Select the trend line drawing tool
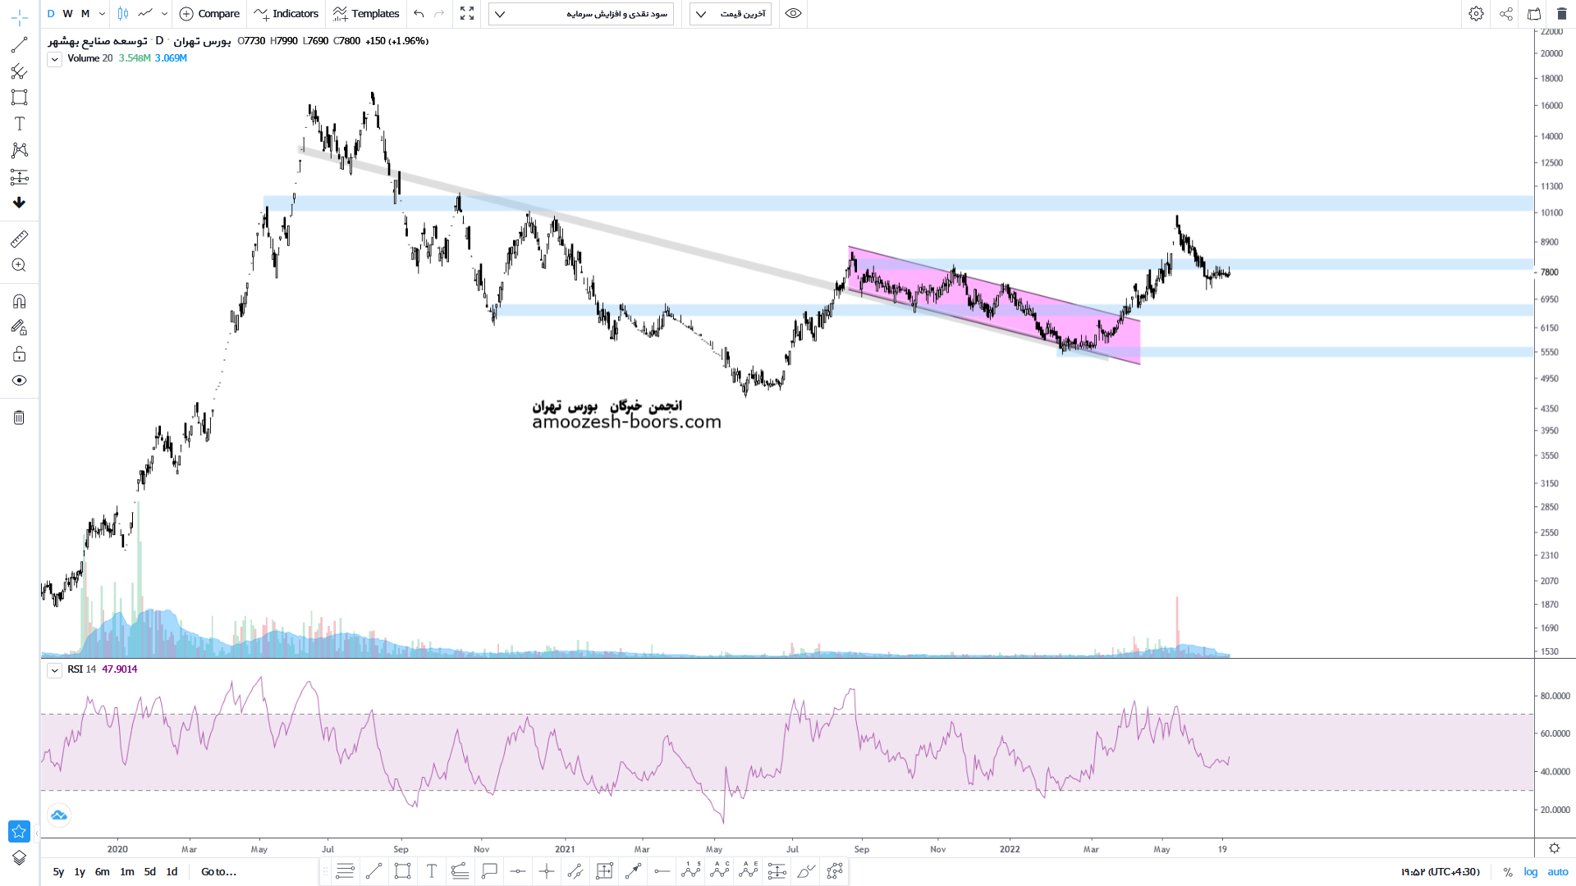The width and height of the screenshot is (1576, 886). click(19, 45)
